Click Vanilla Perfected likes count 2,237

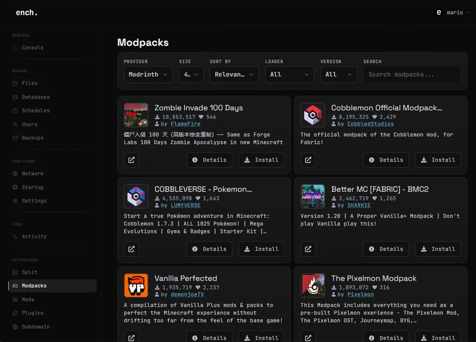211,287
